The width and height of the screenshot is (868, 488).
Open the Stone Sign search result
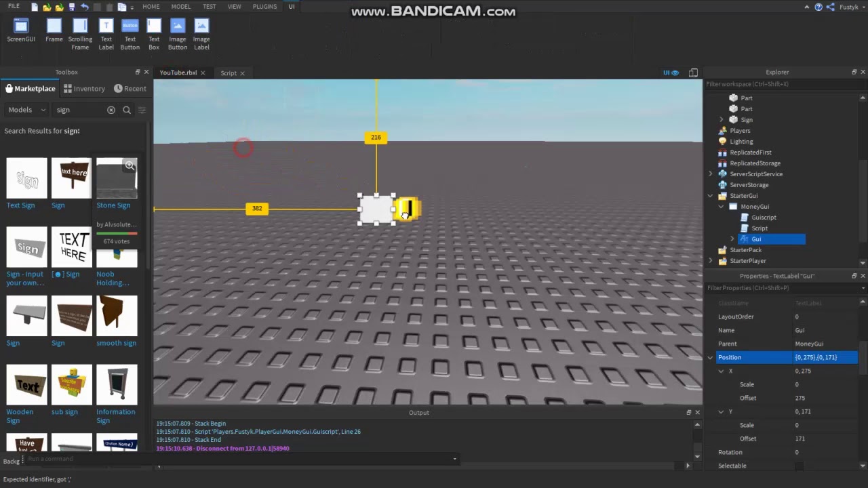coord(116,178)
